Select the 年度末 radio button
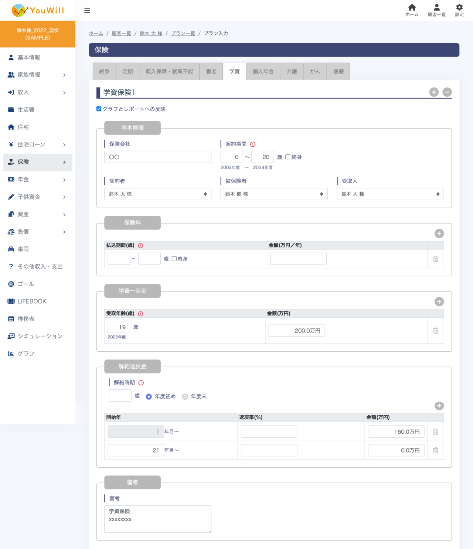Image resolution: width=473 pixels, height=549 pixels. pyautogui.click(x=185, y=397)
